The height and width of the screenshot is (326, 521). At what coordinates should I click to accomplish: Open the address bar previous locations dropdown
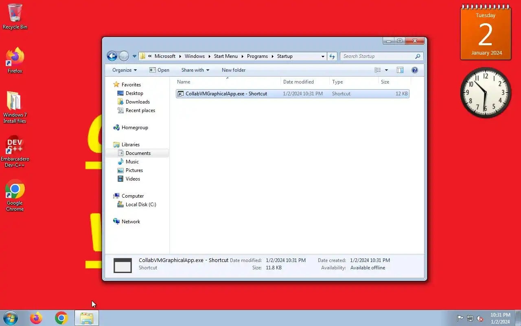(x=323, y=56)
